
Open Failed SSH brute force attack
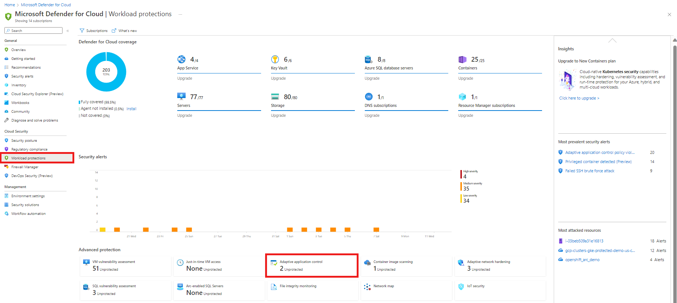point(590,171)
